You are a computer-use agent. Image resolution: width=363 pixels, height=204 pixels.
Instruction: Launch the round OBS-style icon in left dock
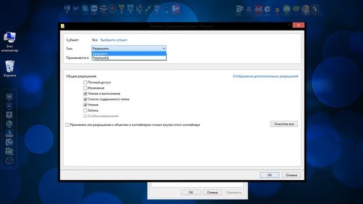[x=9, y=160]
